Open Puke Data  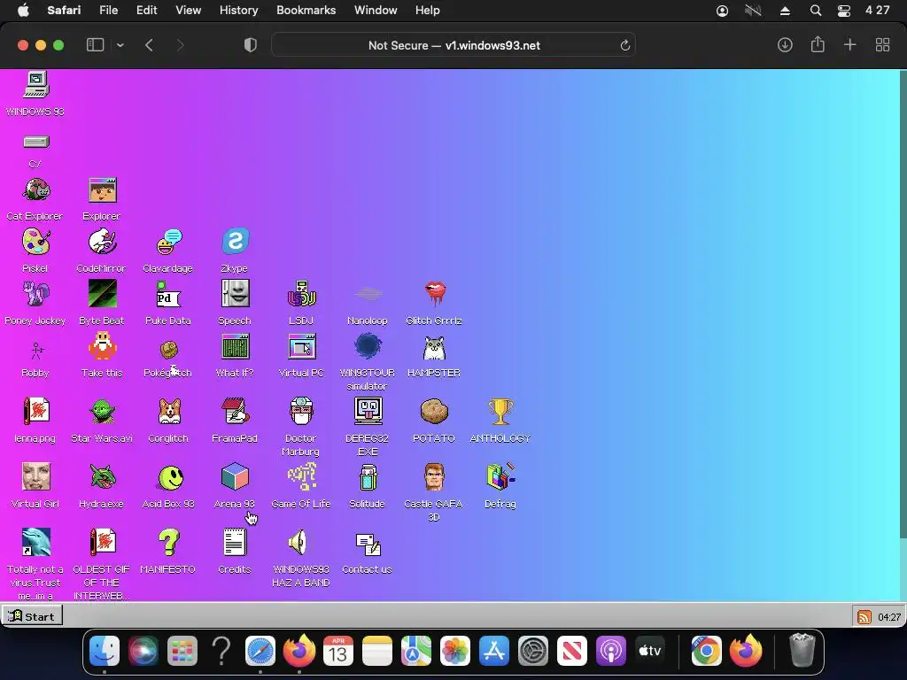169,294
